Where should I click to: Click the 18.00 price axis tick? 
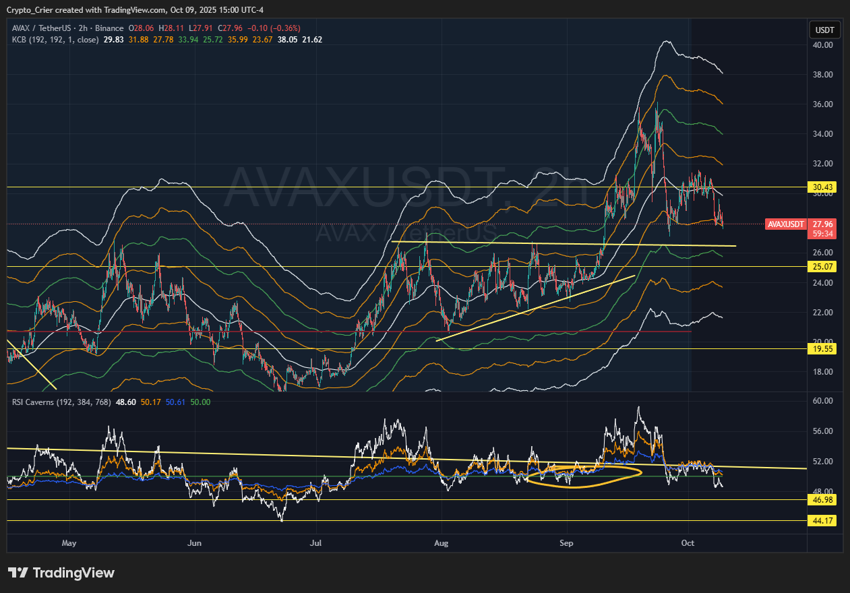pos(823,372)
